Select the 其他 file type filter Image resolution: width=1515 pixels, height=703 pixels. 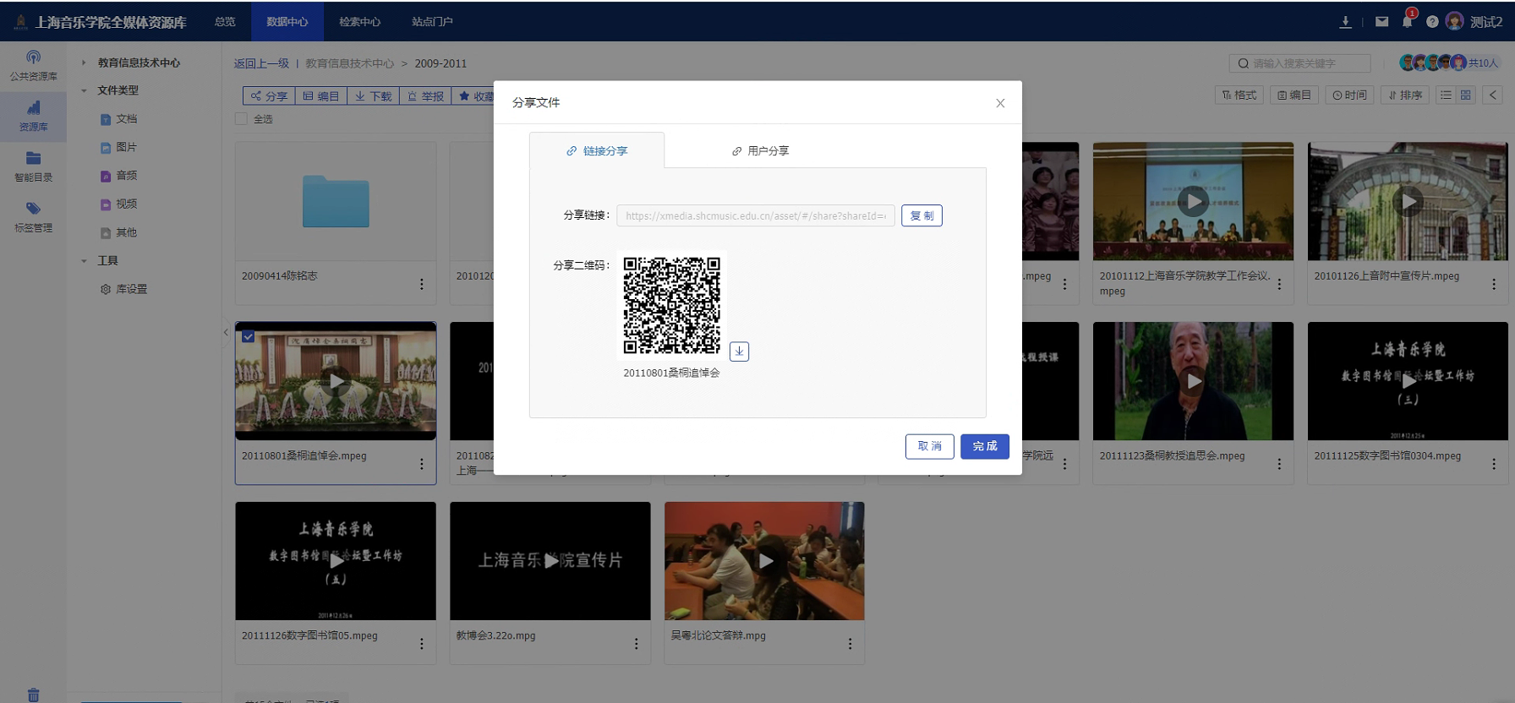(118, 232)
